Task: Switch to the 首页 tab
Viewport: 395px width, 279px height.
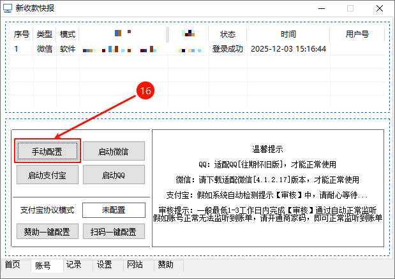Action: tap(13, 265)
